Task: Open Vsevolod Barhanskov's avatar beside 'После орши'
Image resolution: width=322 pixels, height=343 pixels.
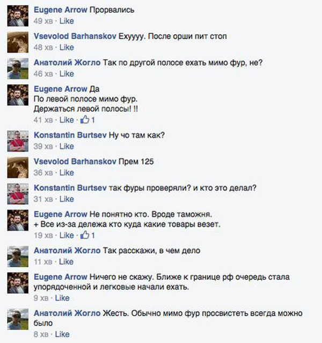Action: tap(18, 42)
